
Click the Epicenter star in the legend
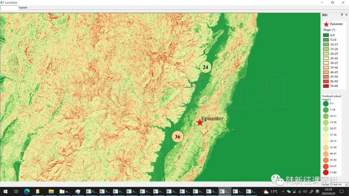[326, 24]
